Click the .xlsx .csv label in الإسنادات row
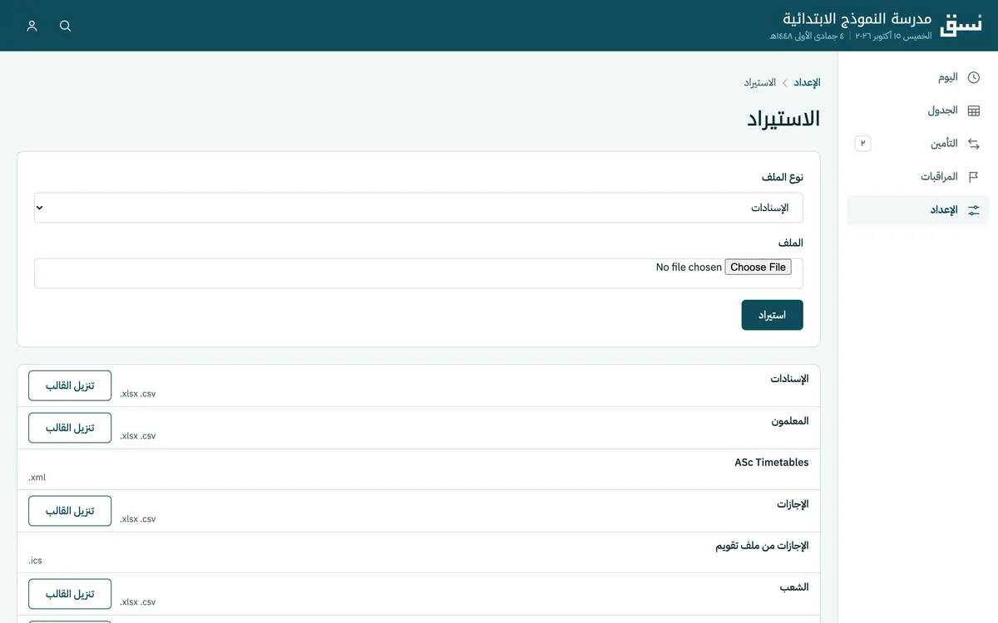This screenshot has height=623, width=998. (x=138, y=394)
